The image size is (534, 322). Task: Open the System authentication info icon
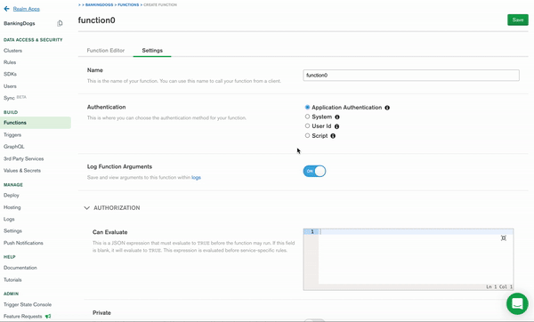337,117
